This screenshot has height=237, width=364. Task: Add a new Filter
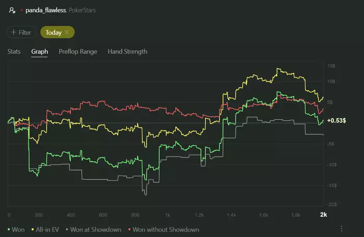coord(21,32)
